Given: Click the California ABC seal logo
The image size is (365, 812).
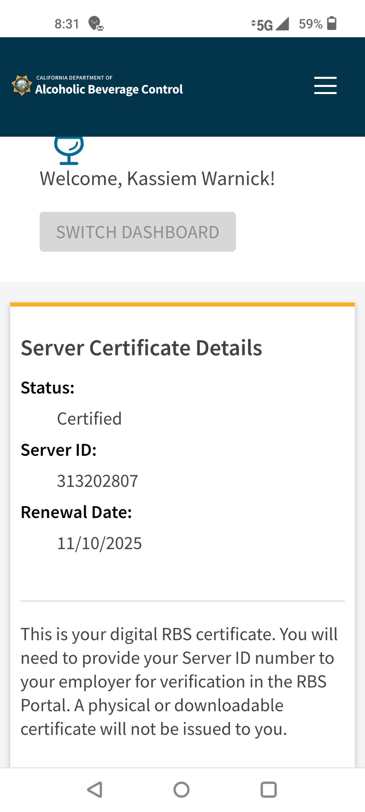Looking at the screenshot, I should [x=21, y=85].
